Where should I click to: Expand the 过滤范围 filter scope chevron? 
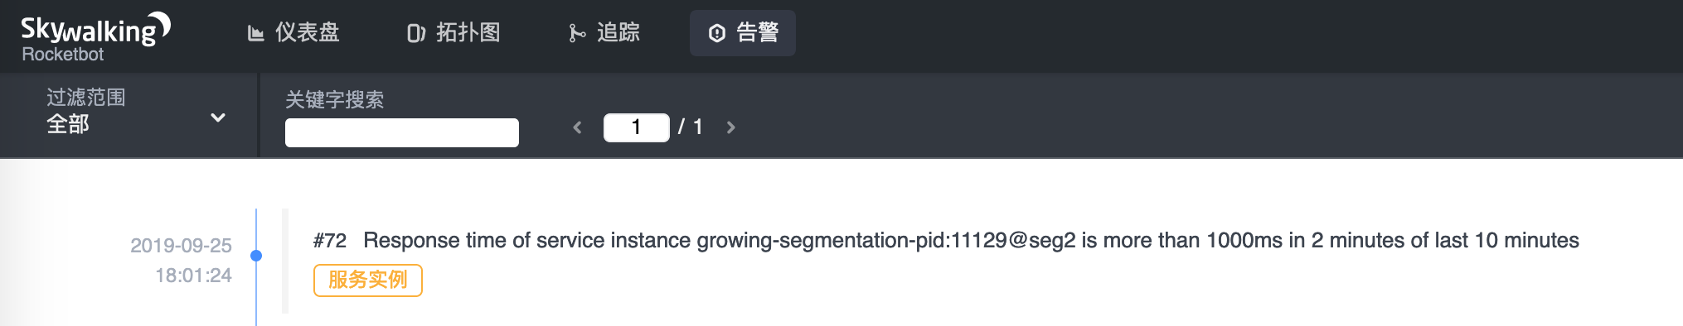(218, 117)
